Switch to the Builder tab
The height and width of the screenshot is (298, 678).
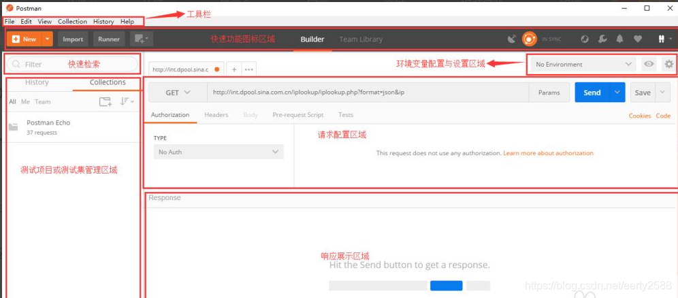click(x=312, y=39)
